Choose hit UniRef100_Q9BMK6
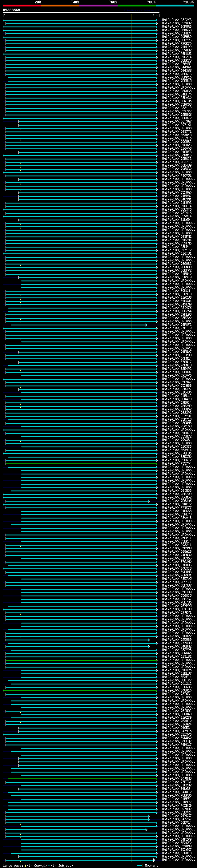Image resolution: width=197 pixels, height=868 pixels. pyautogui.click(x=177, y=115)
